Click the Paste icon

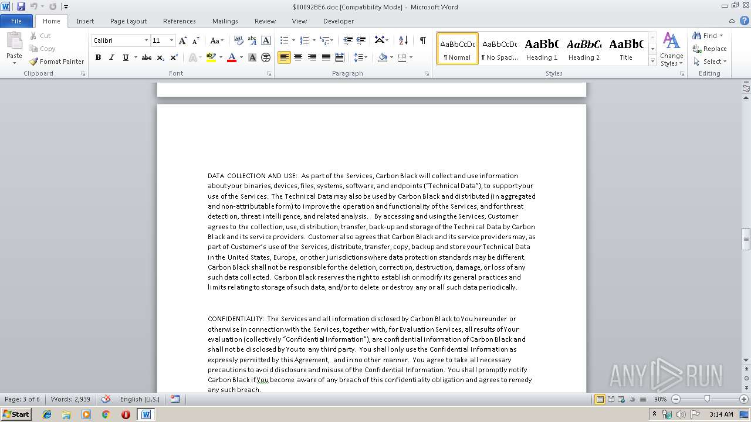14,41
